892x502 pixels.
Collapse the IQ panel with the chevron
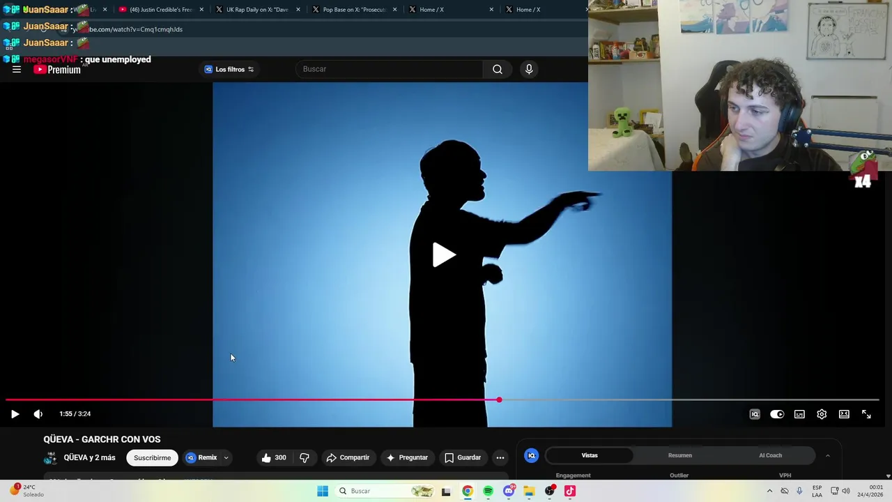tap(827, 455)
